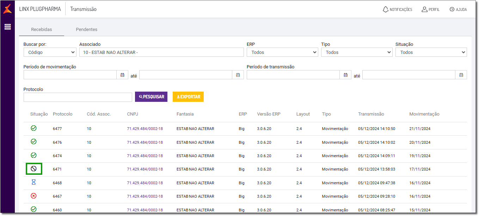
Task: Click the Pesquisar button
Action: (151, 97)
